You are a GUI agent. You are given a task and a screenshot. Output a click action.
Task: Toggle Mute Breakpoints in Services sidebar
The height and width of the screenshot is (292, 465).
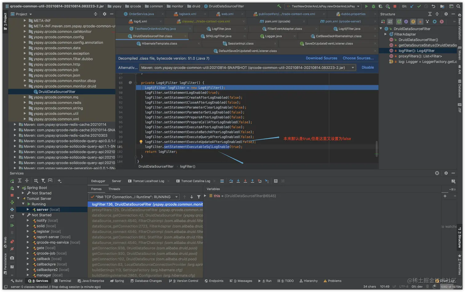click(x=12, y=249)
